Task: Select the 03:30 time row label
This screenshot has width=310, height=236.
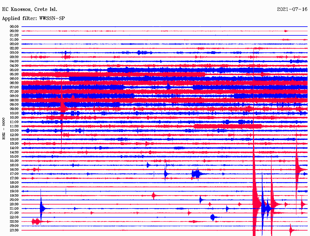Action: point(14,57)
